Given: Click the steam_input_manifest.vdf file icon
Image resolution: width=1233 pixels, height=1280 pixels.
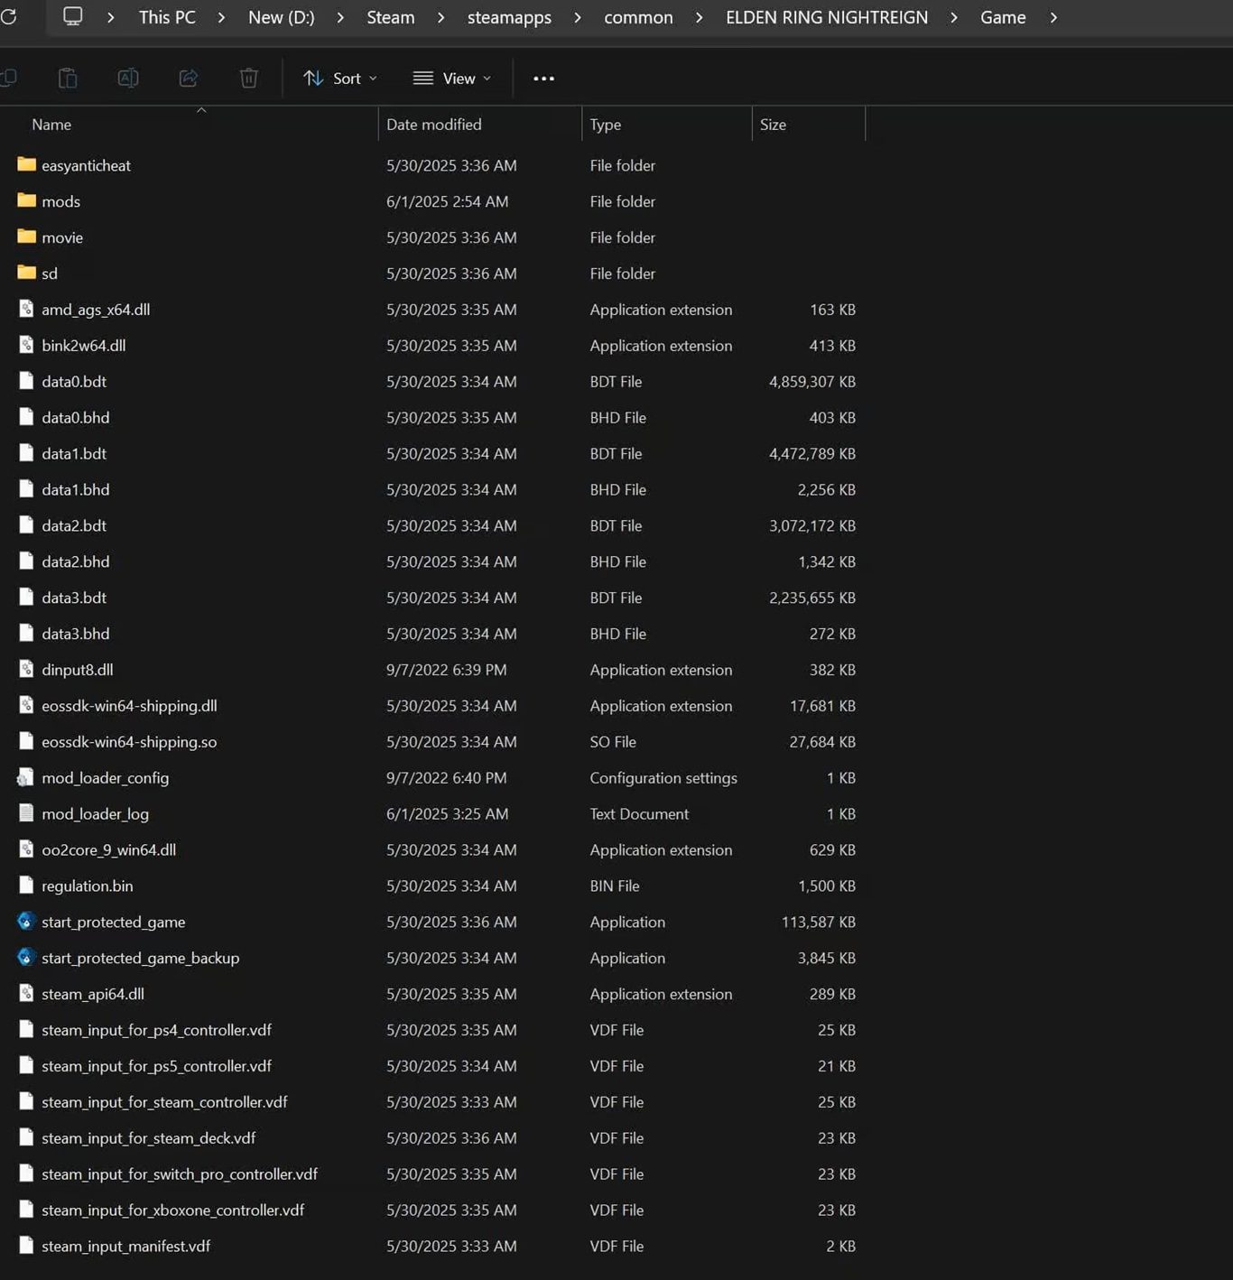Looking at the screenshot, I should tap(26, 1246).
